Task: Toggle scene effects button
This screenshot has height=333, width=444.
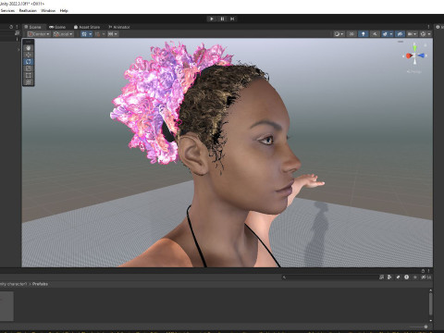Action: click(385, 34)
